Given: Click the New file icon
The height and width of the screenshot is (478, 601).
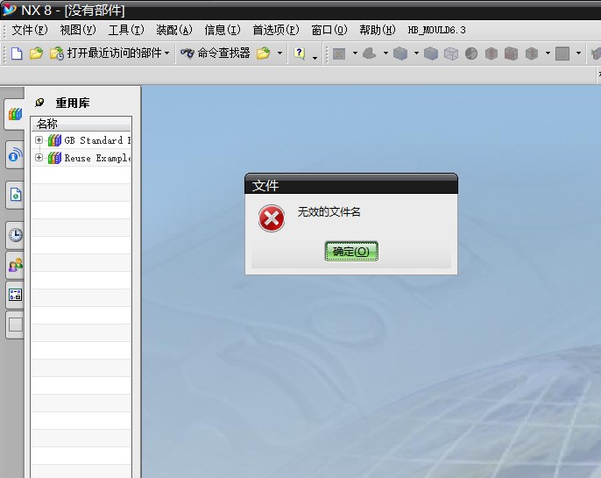Looking at the screenshot, I should pyautogui.click(x=17, y=54).
